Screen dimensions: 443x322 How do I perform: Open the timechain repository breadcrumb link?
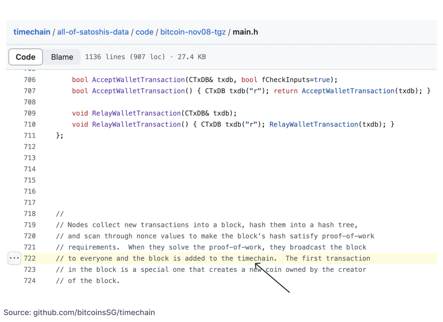(32, 32)
